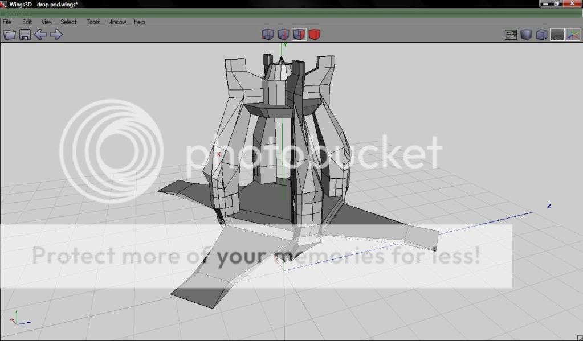Open the View menu
The image size is (583, 341).
47,22
